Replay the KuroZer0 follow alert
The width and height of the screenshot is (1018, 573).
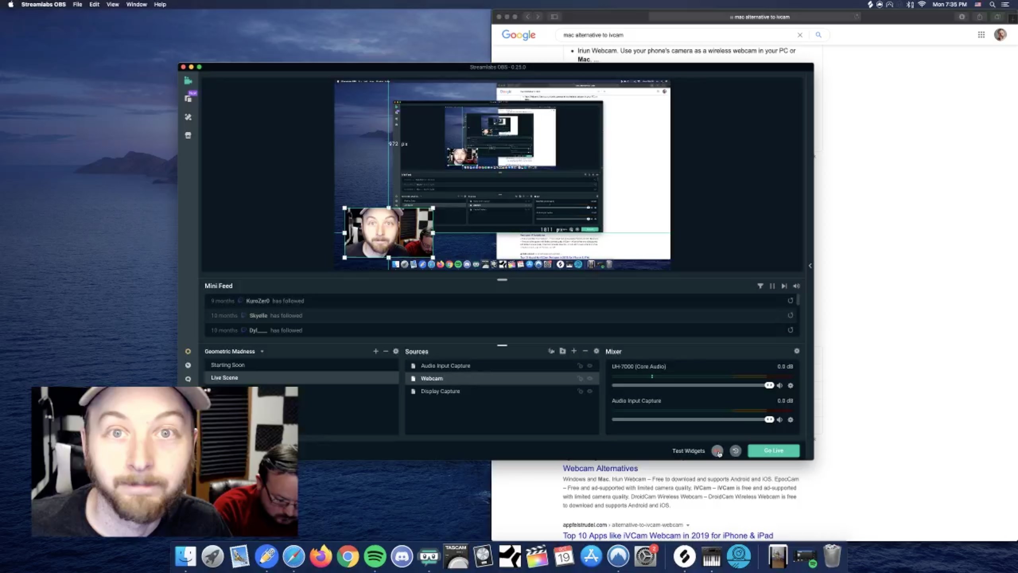tap(790, 301)
